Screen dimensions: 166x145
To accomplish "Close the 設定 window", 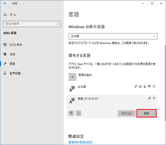I will coord(161,4).
